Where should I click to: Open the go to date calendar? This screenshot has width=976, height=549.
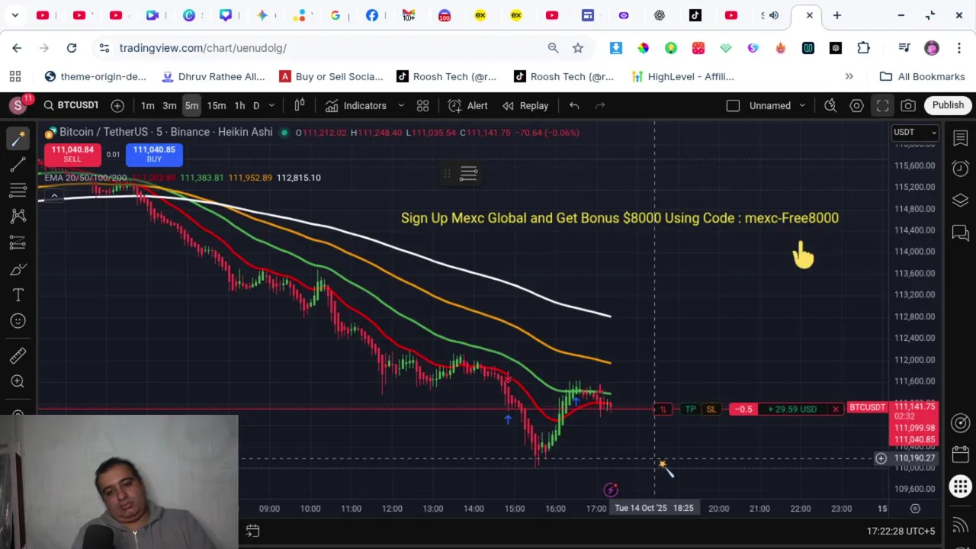(x=252, y=531)
